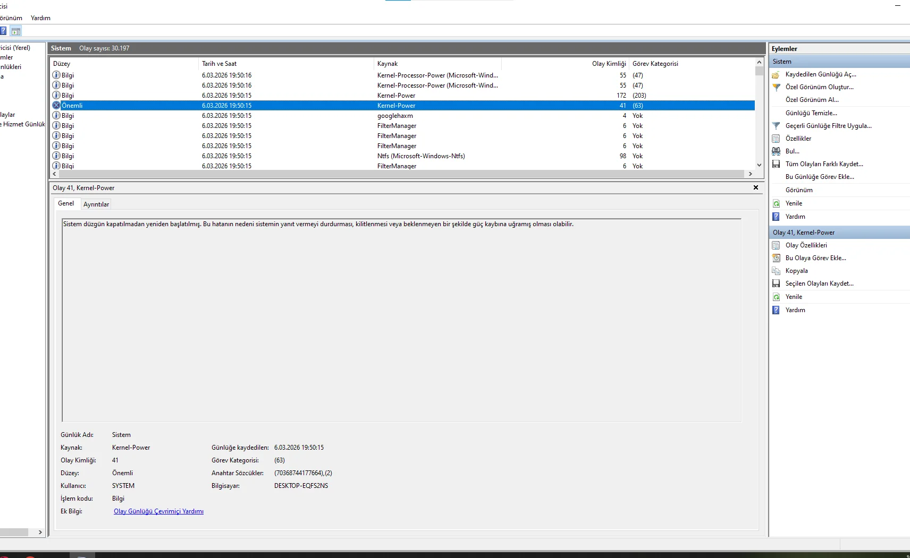Click the Olay Özellikleri icon
The image size is (910, 558).
tap(776, 245)
